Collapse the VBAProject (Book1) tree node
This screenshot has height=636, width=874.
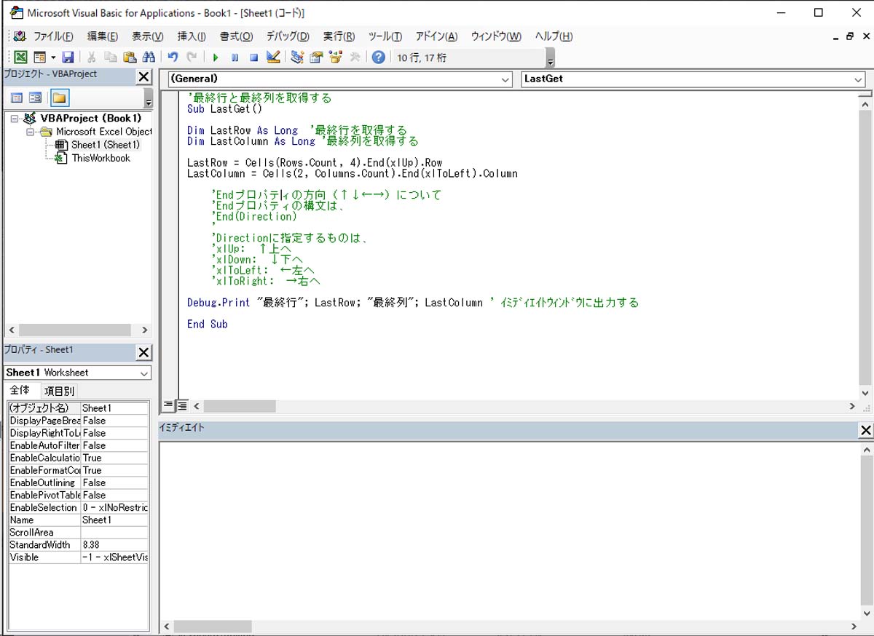point(15,119)
